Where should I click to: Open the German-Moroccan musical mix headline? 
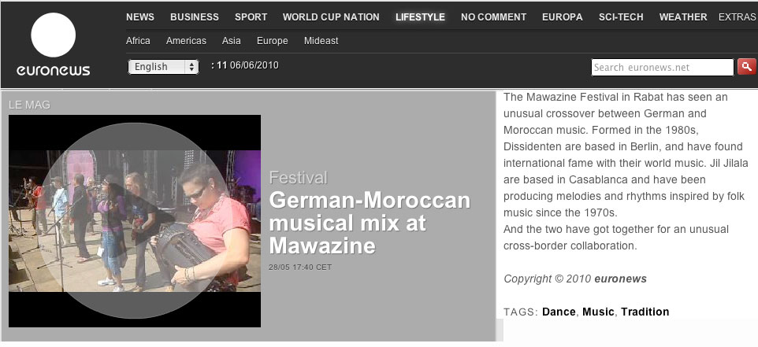point(370,223)
